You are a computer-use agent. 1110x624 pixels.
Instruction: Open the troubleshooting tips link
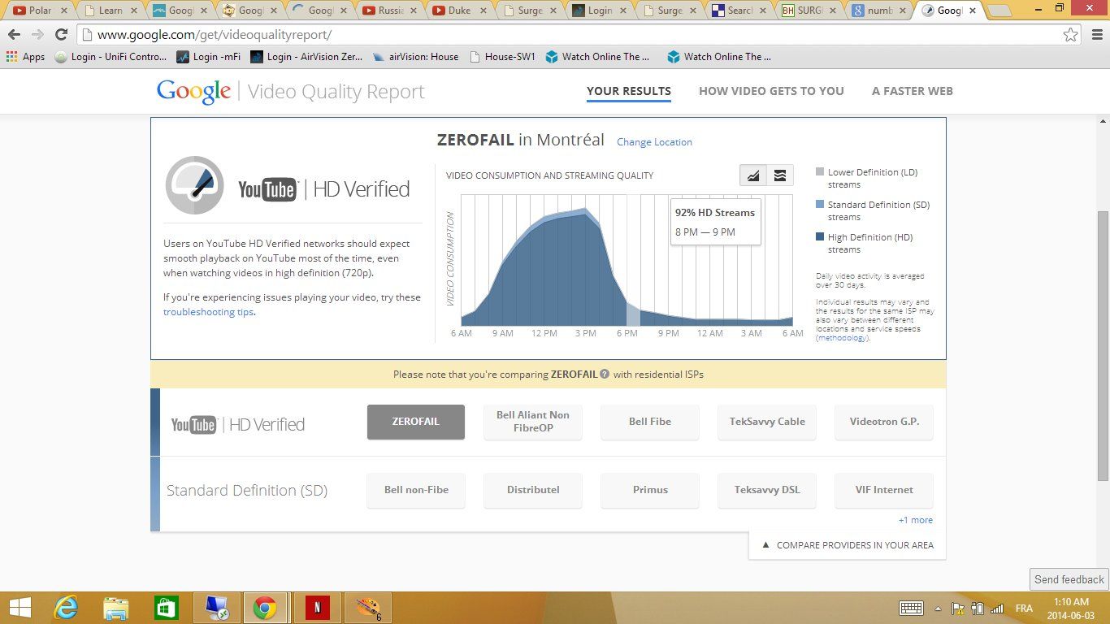point(208,312)
